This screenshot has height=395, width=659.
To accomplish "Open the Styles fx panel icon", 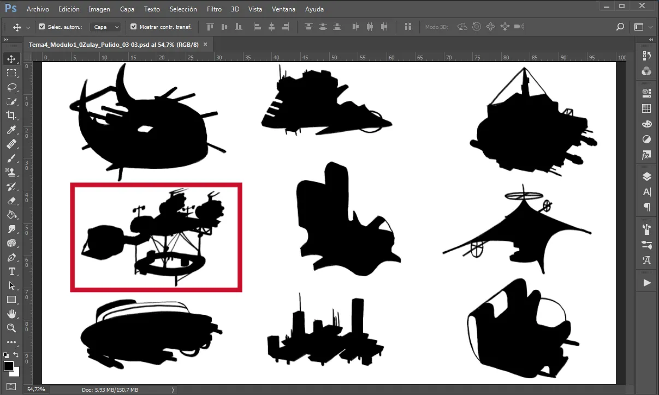I will [647, 155].
